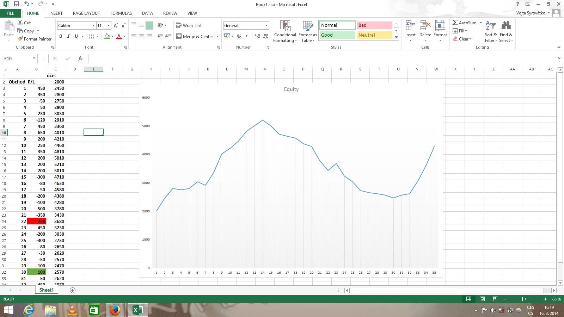Click the Save icon in quick access toolbar
The height and width of the screenshot is (317, 564).
pyautogui.click(x=16, y=4)
